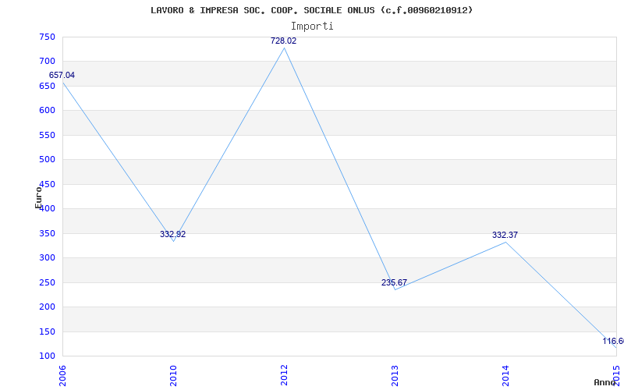This screenshot has height=390, width=624.
Task: Click data label 657.04
Action: [x=62, y=75]
